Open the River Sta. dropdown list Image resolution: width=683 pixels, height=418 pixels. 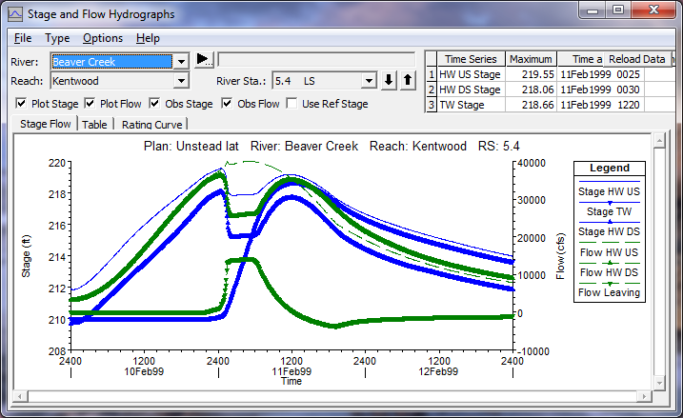tap(370, 81)
